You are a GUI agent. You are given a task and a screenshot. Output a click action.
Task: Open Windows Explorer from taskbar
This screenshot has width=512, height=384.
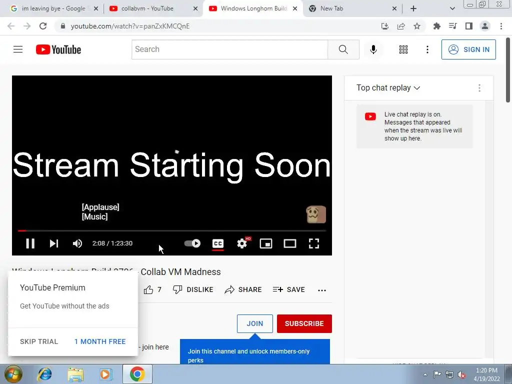point(75,374)
